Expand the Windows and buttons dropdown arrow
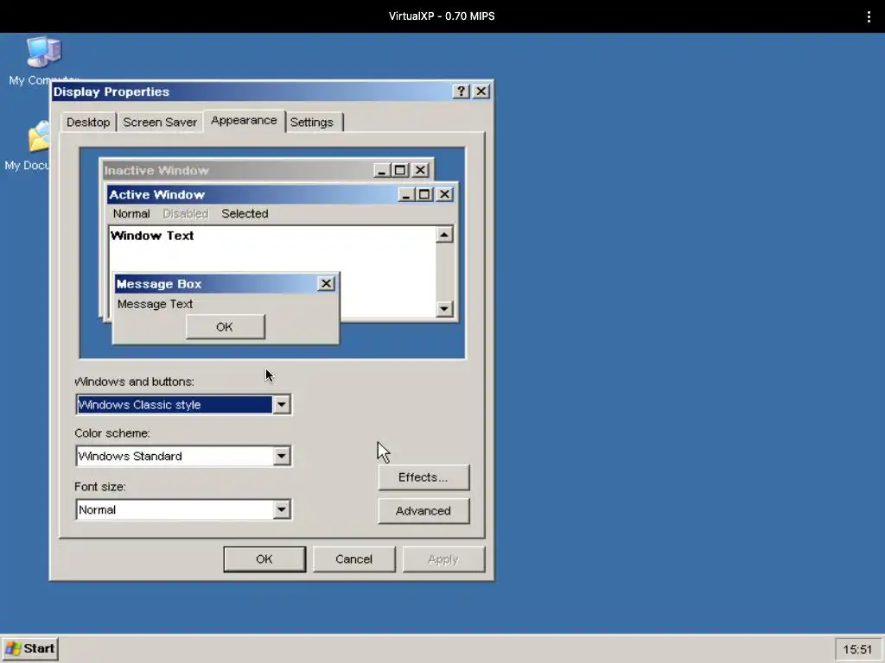The image size is (885, 663). [281, 405]
